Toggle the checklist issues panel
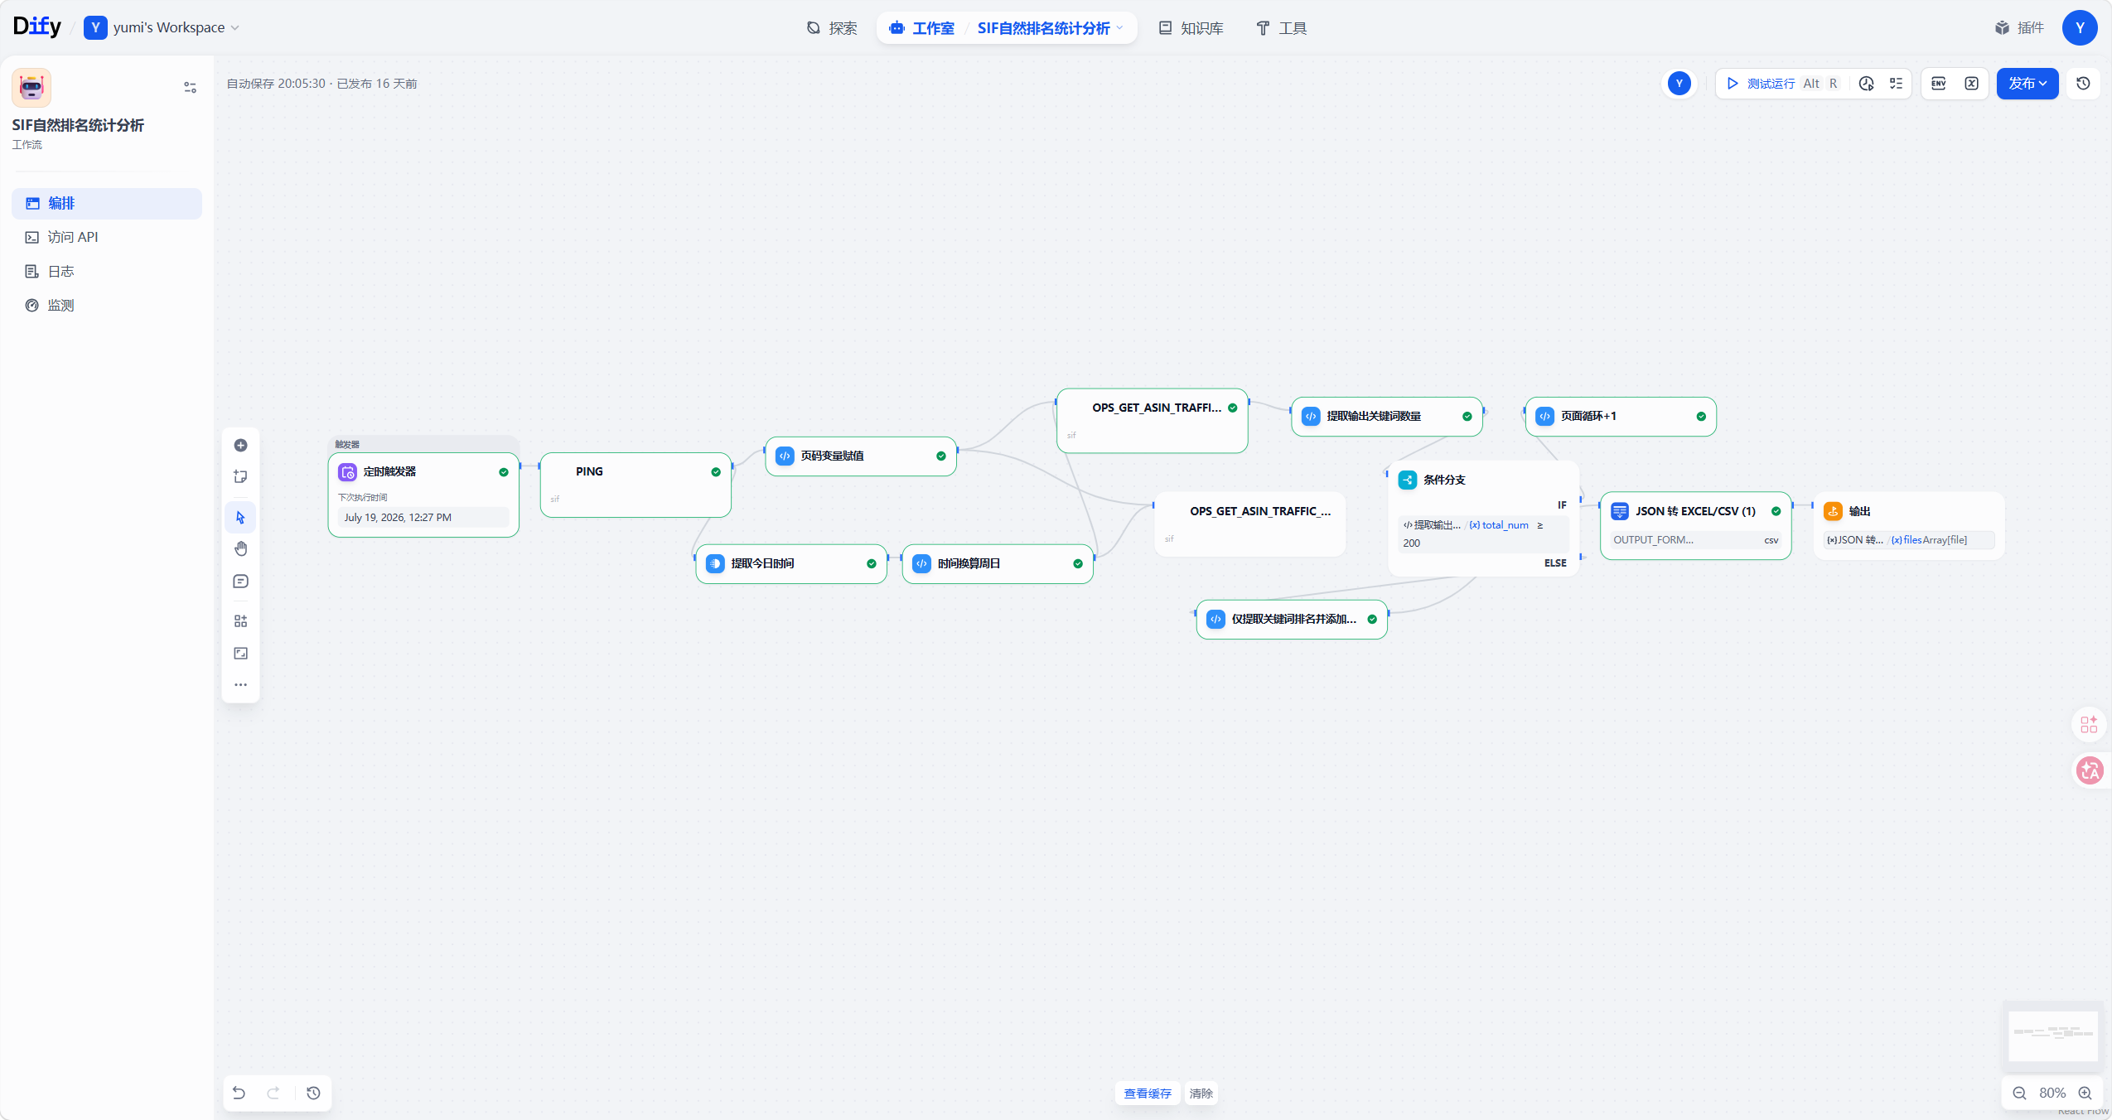The height and width of the screenshot is (1120, 2112). pos(1896,84)
